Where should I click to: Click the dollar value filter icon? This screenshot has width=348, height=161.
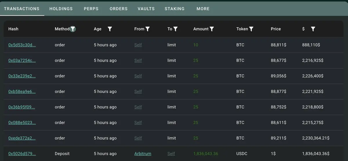[313, 29]
